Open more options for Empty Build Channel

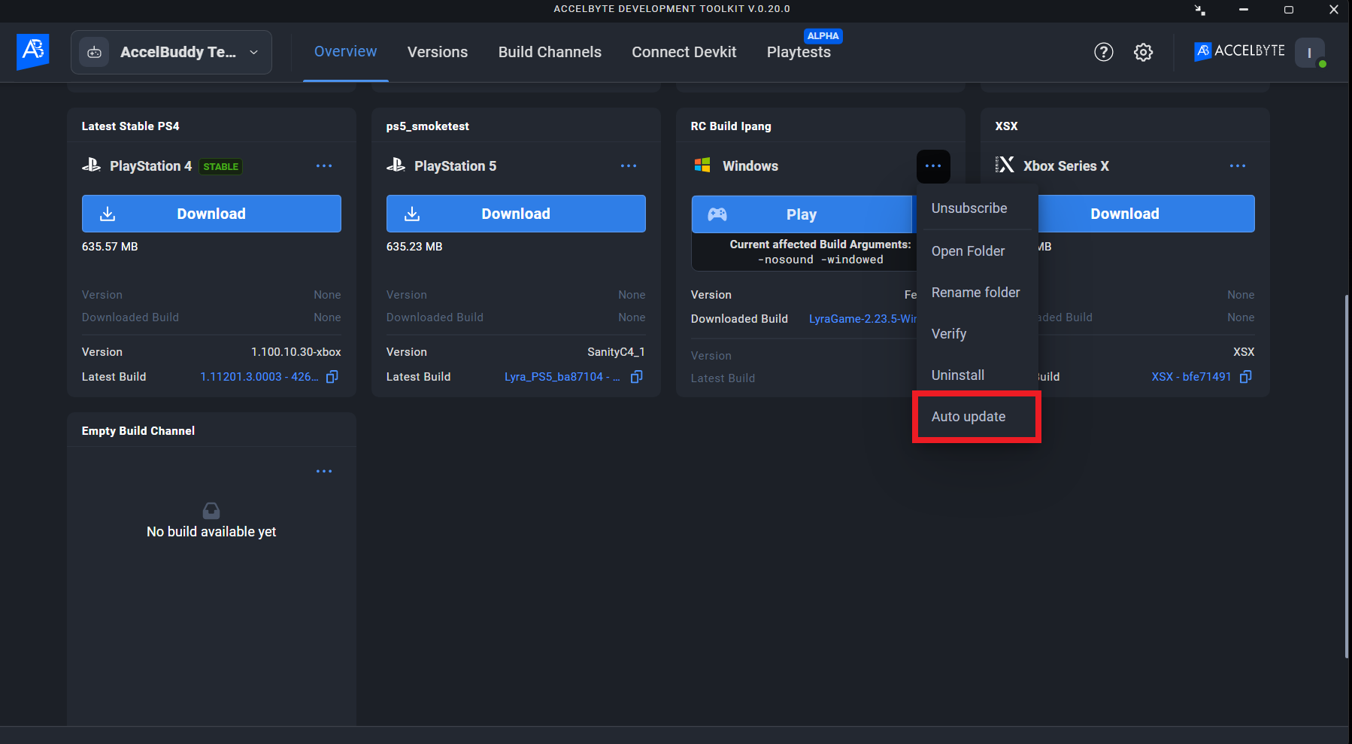coord(324,471)
